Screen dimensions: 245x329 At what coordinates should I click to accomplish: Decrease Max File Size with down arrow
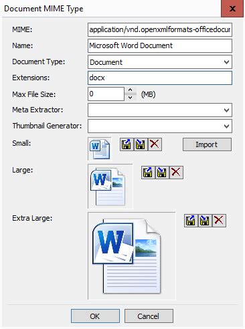[131, 97]
